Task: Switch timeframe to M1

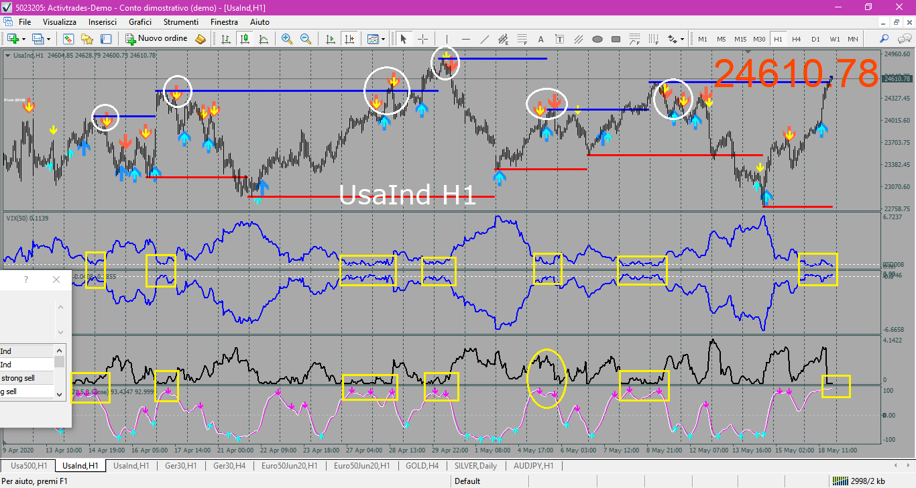Action: click(703, 39)
